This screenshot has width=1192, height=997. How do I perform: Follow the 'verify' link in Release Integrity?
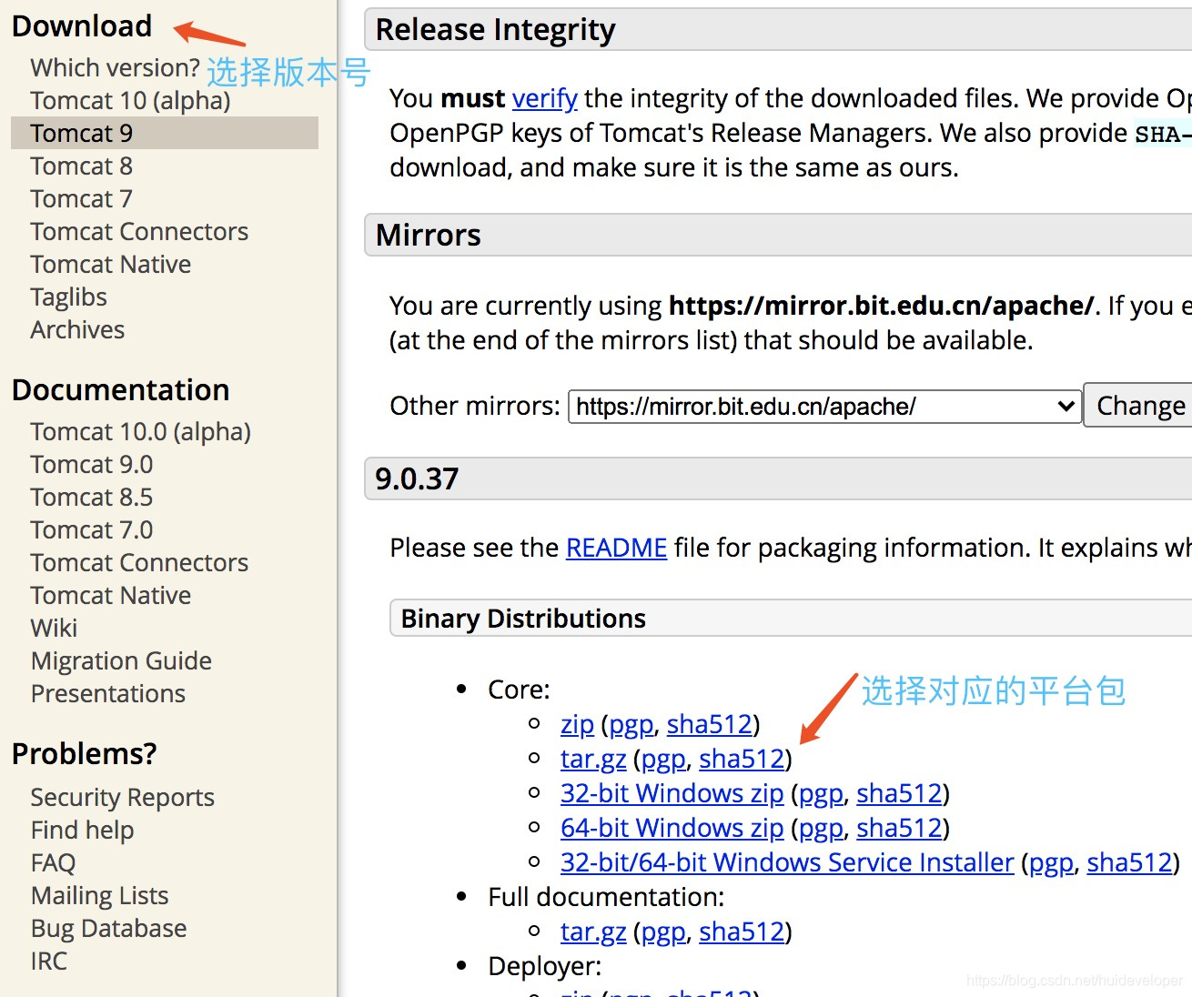544,98
